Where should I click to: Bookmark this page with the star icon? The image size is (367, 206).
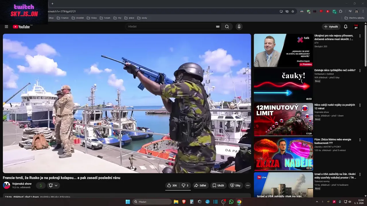click(293, 11)
